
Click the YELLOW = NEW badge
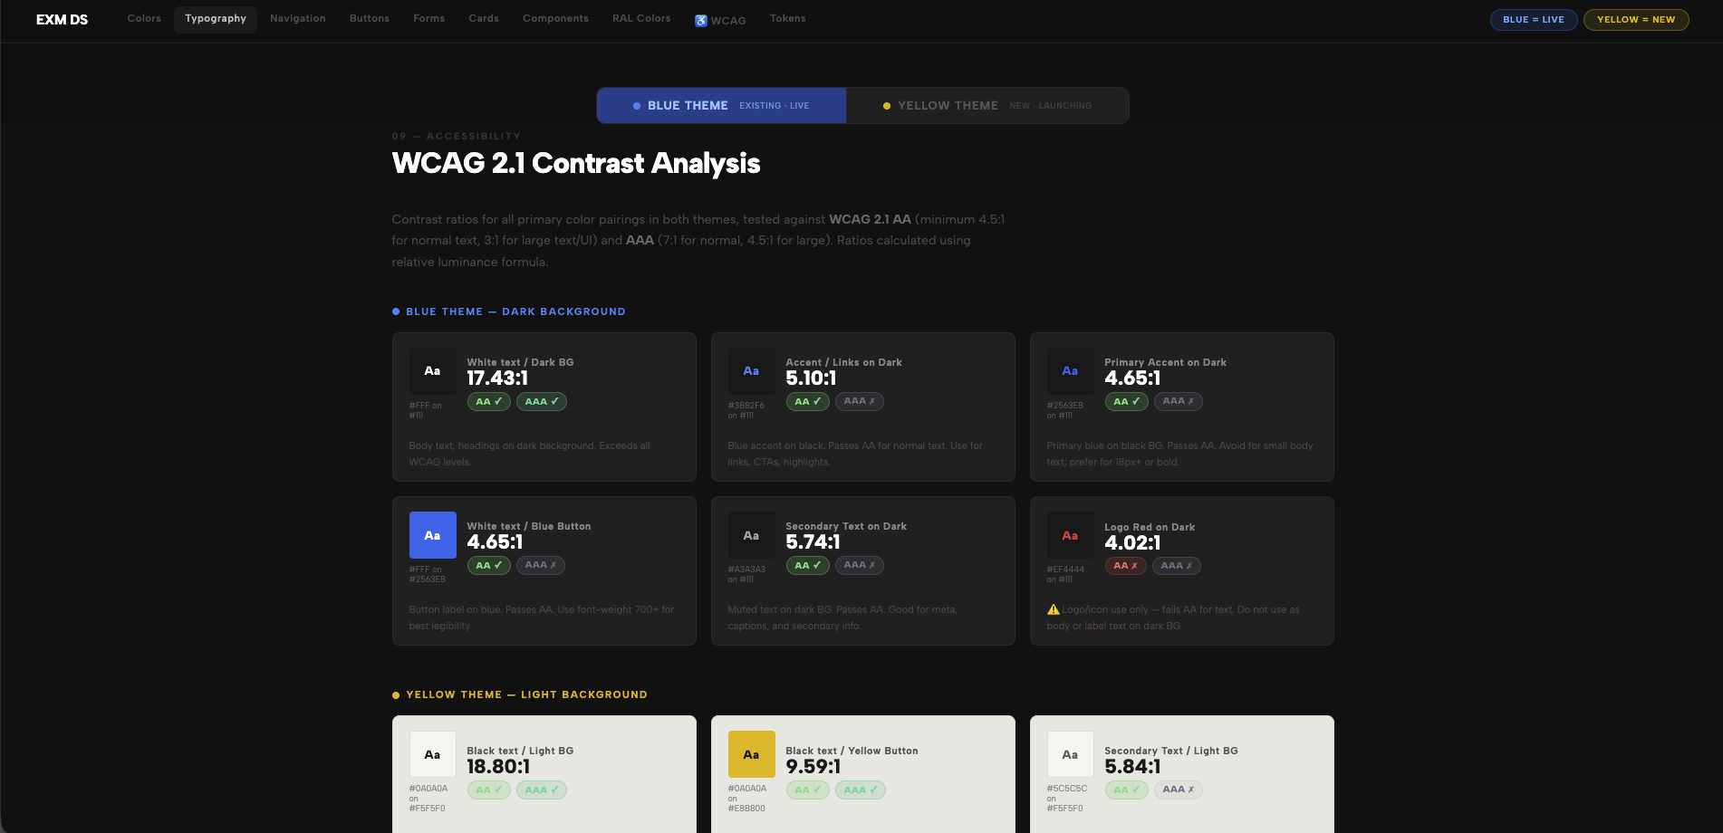[x=1635, y=19]
